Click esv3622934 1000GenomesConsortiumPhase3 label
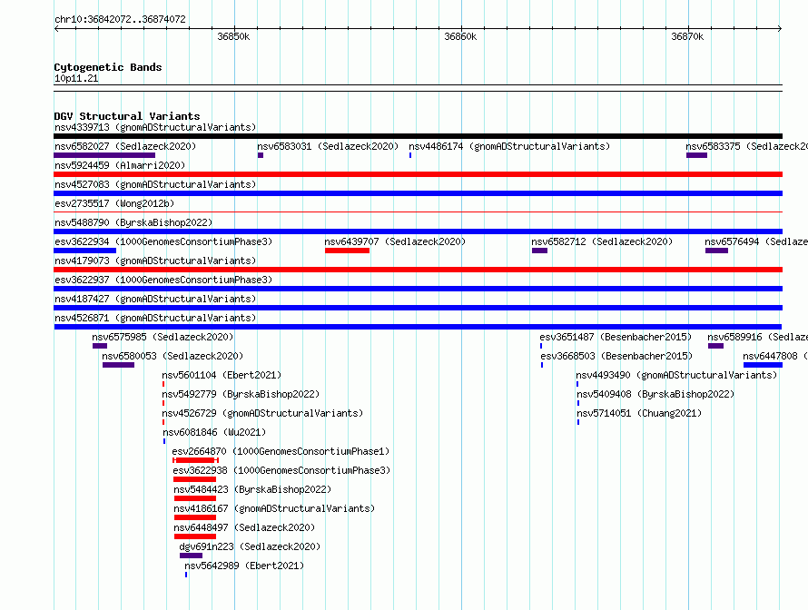Viewport: 808px width, 610px height. coord(163,241)
